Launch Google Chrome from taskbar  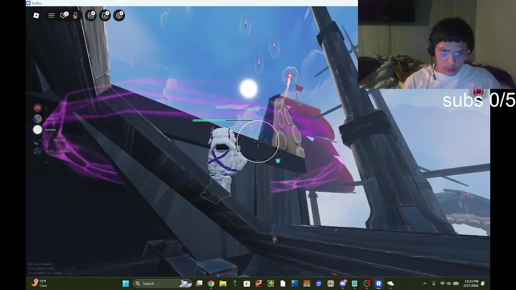[x=211, y=284]
